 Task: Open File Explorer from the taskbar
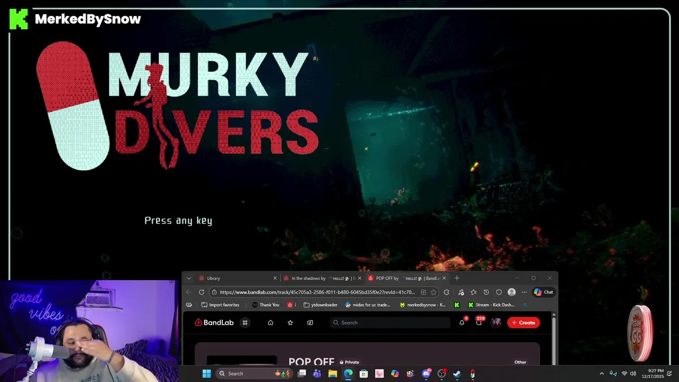pos(333,374)
